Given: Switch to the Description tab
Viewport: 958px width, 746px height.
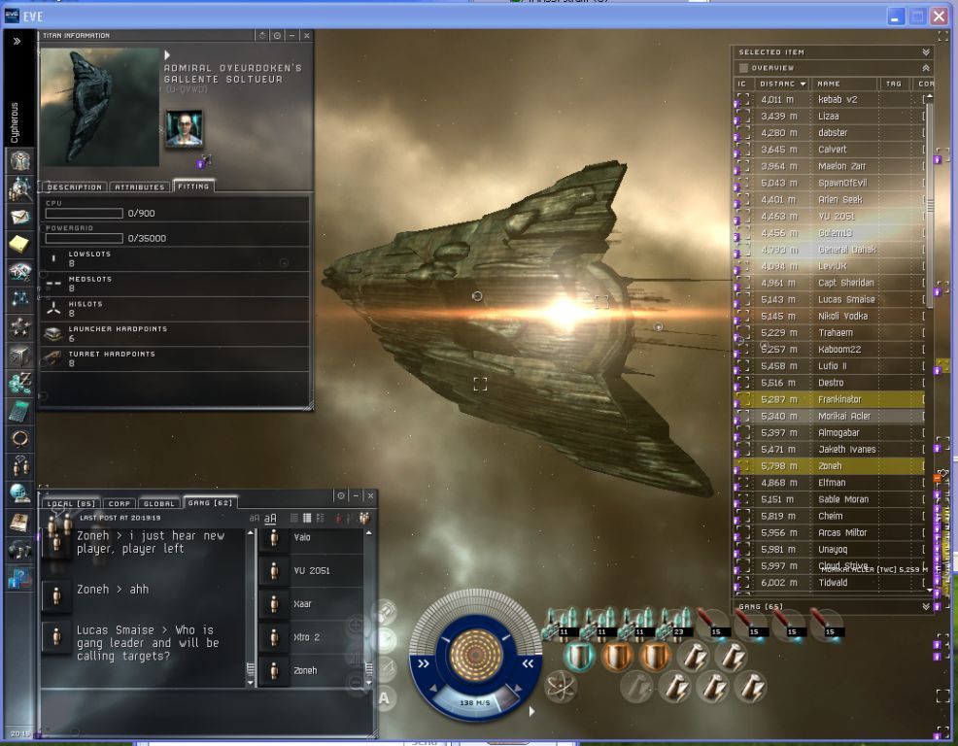Looking at the screenshot, I should click(x=74, y=186).
